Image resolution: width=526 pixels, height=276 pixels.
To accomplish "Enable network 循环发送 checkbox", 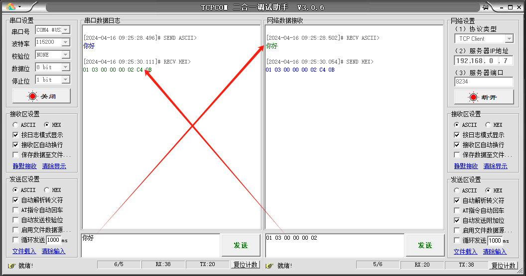I will pos(457,241).
